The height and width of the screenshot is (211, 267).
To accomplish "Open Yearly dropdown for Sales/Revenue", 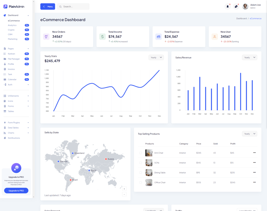I will (x=250, y=57).
